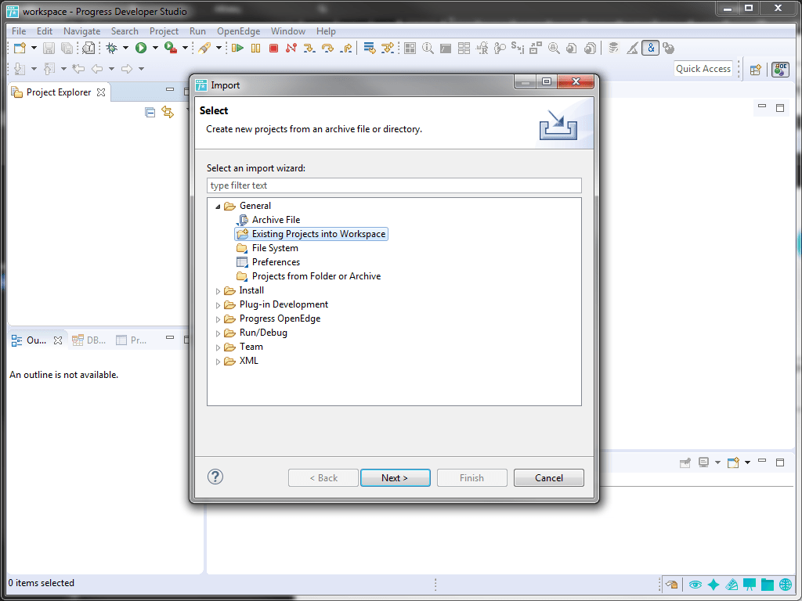Screen dimensions: 802x601
Task: Open the Search menu
Action: [125, 31]
